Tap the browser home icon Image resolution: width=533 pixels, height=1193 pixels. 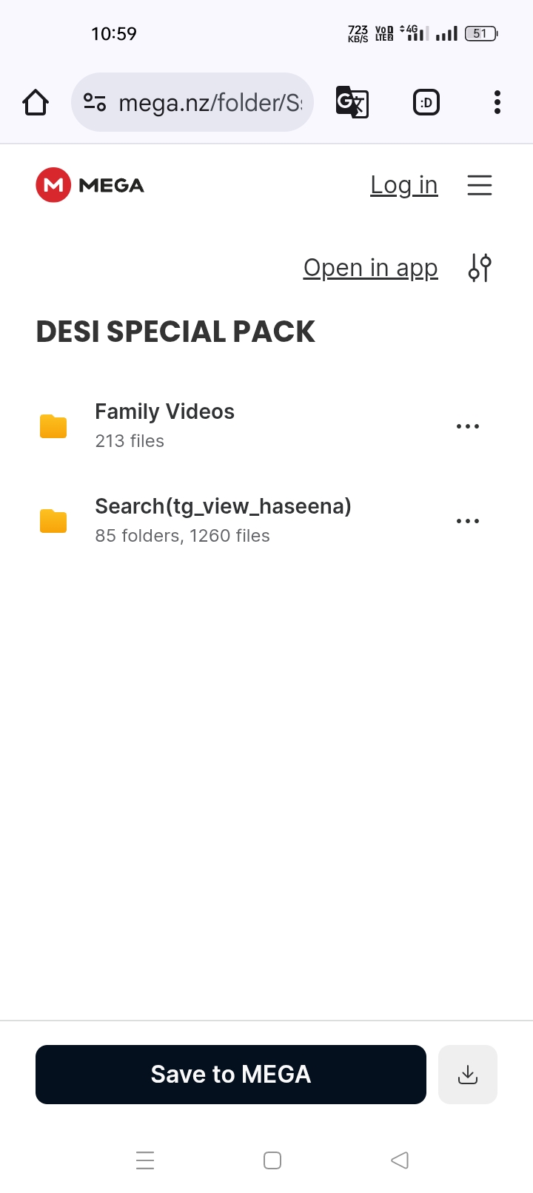pyautogui.click(x=36, y=102)
